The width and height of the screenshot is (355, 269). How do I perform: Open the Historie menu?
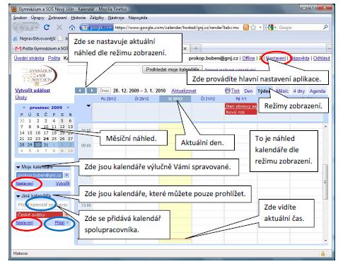click(x=78, y=18)
